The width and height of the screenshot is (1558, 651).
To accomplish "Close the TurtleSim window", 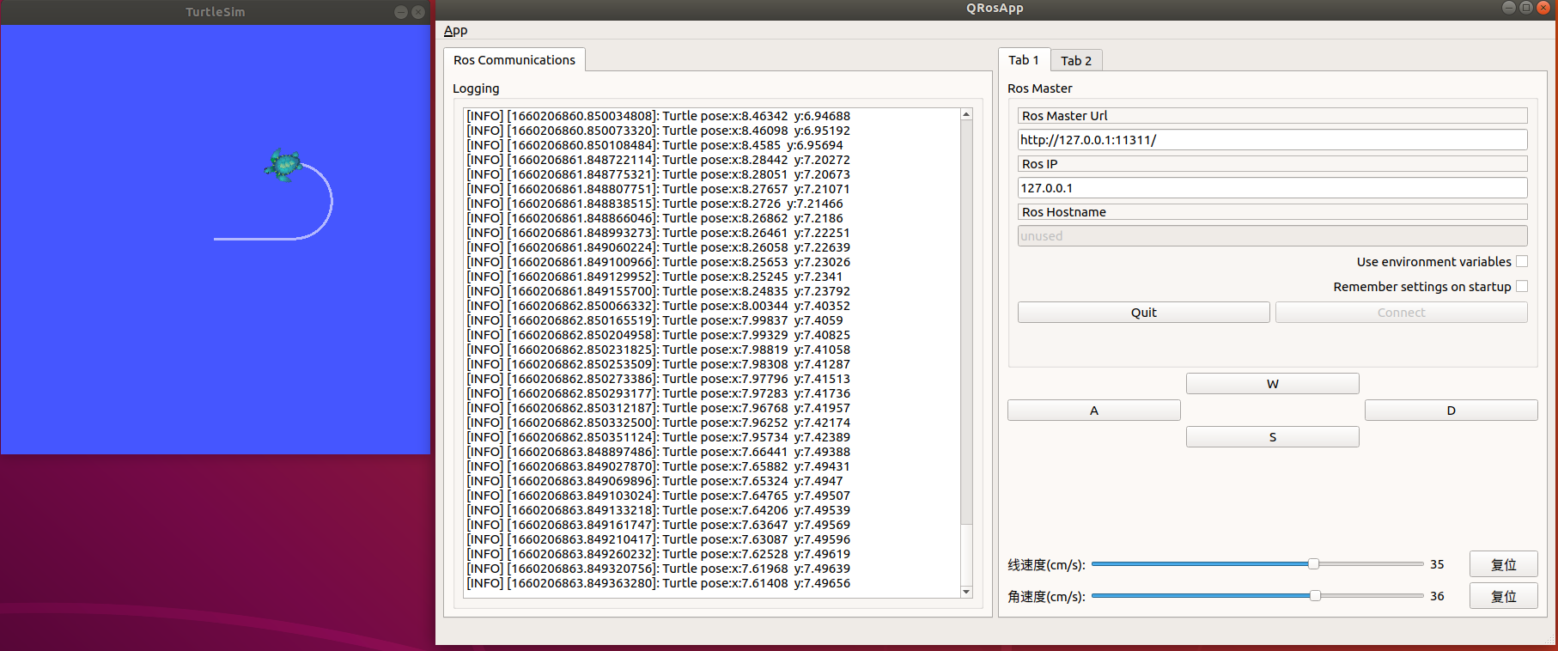I will (418, 12).
